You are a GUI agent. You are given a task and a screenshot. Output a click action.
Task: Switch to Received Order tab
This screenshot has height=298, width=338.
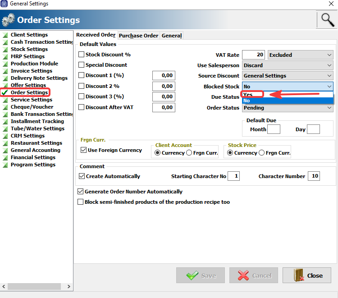[x=96, y=35]
